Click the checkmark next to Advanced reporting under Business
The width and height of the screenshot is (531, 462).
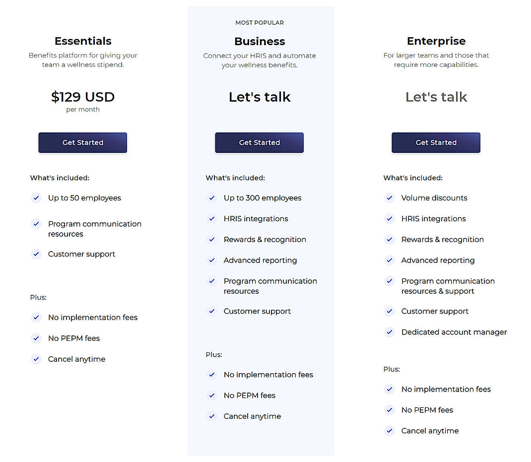click(212, 261)
